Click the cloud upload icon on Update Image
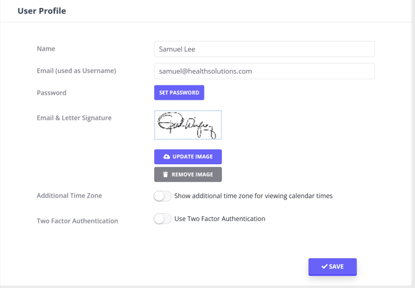The width and height of the screenshot is (415, 288). [x=167, y=157]
